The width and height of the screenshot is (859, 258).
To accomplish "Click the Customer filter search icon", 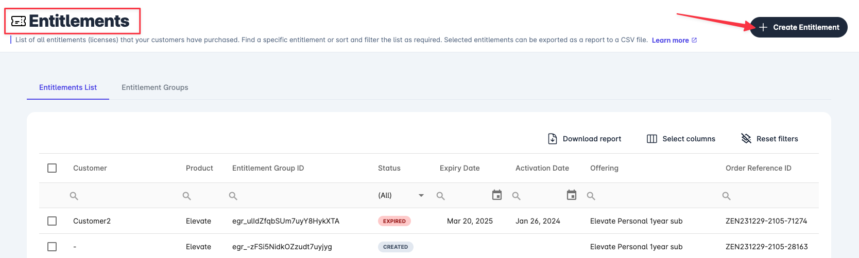I will [74, 196].
